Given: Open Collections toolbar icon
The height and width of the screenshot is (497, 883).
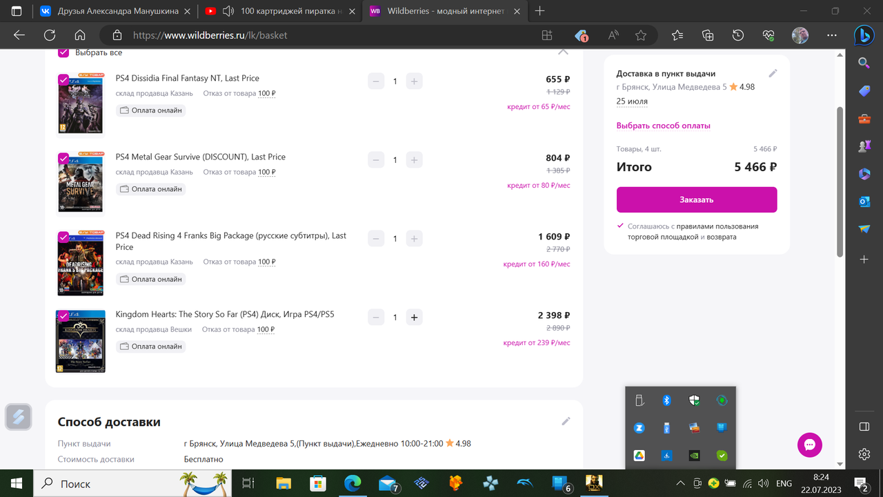Looking at the screenshot, I should tap(707, 35).
